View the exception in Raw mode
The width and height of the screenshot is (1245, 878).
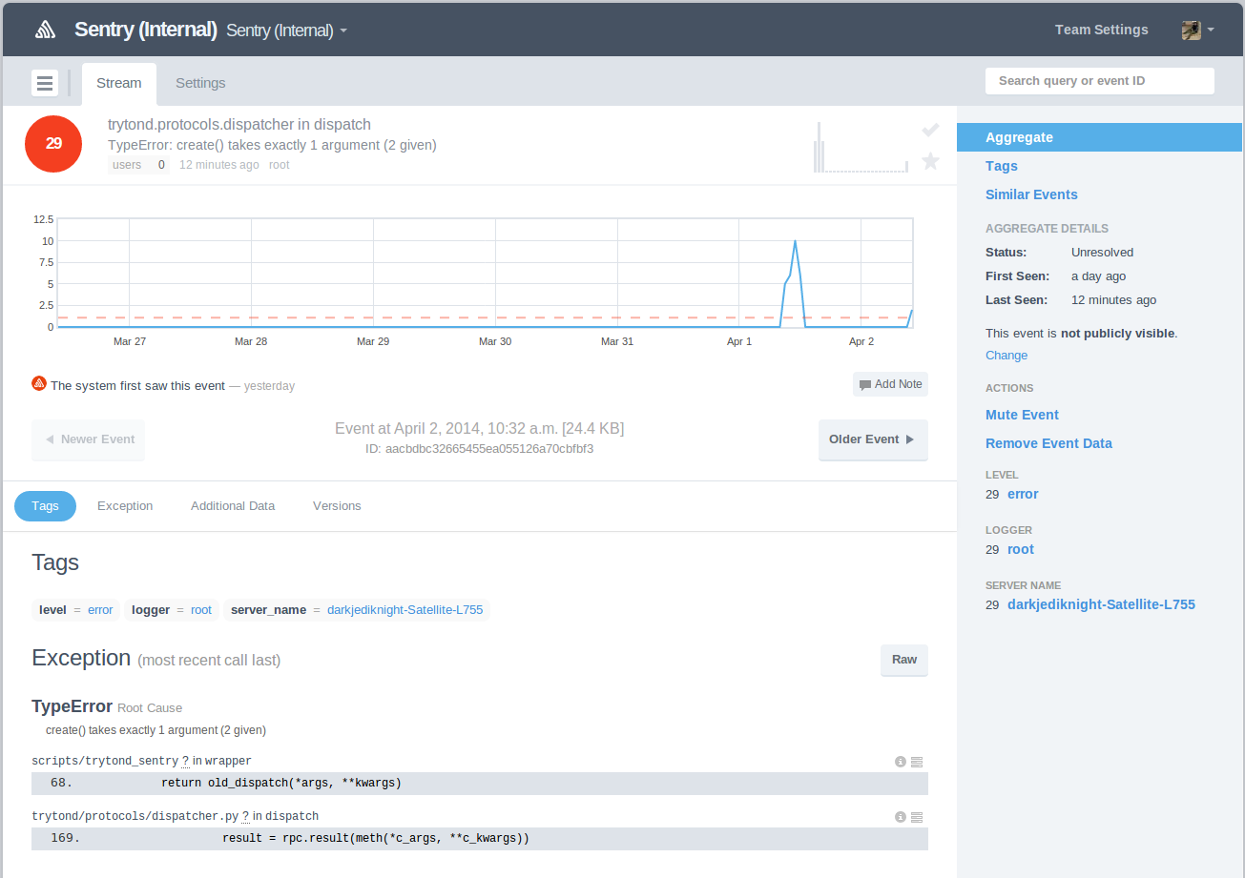[x=903, y=660]
